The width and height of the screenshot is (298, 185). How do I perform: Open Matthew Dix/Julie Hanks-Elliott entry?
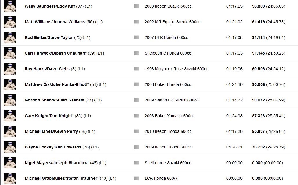pyautogui.click(x=57, y=84)
